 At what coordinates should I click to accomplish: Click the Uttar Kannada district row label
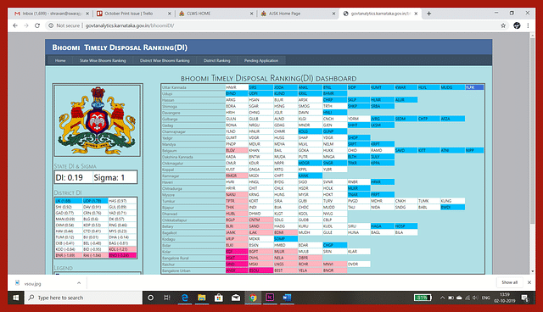[193, 87]
